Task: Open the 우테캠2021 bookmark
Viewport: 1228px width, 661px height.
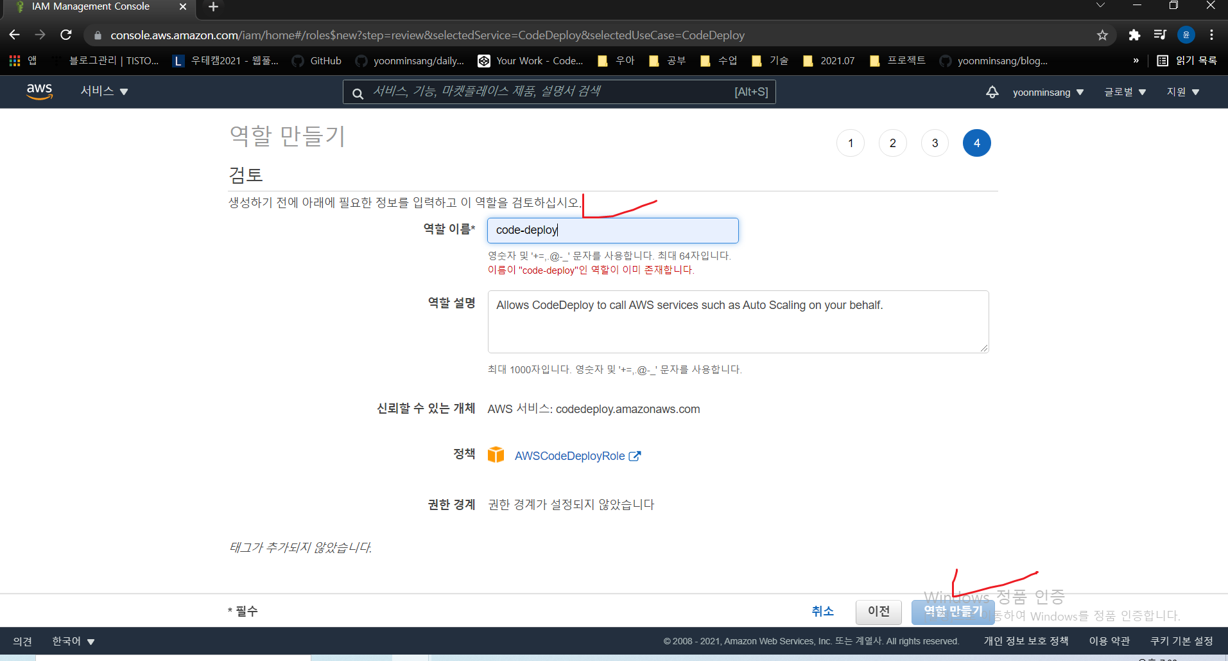Action: click(x=226, y=60)
